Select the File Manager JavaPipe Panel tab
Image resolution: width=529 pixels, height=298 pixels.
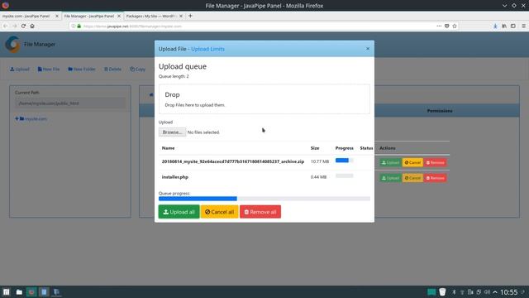point(89,16)
